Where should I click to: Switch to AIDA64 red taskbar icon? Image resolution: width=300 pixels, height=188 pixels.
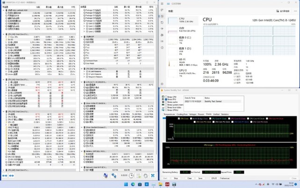pyautogui.click(x=167, y=184)
